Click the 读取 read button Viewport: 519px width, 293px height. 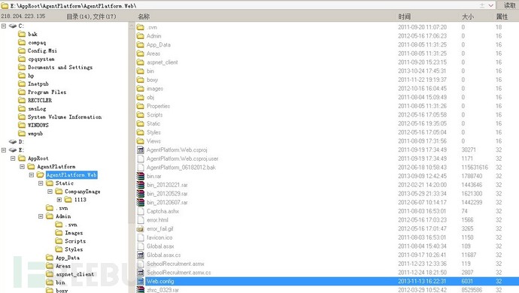click(509, 5)
